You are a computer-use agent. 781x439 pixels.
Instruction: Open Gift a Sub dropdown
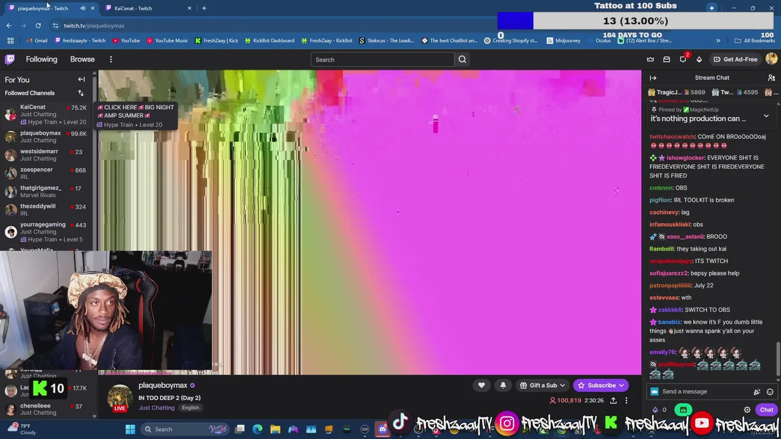pos(542,385)
